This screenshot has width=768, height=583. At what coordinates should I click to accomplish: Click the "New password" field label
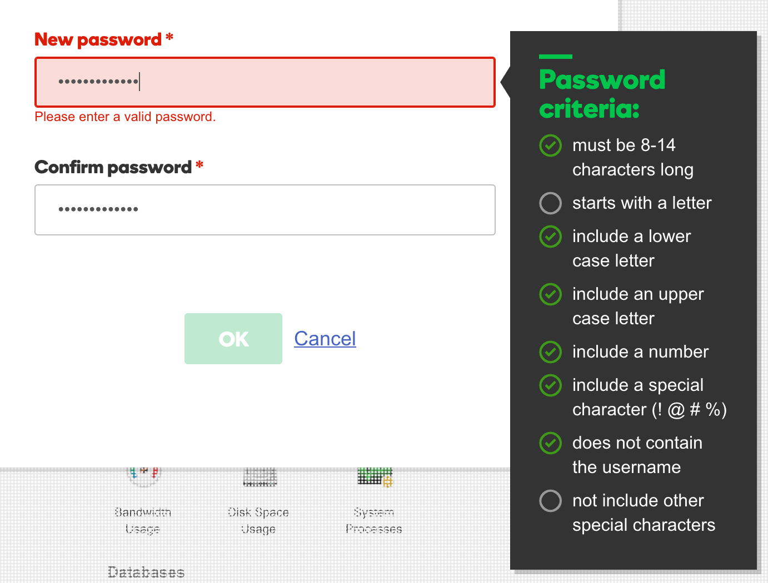(98, 40)
